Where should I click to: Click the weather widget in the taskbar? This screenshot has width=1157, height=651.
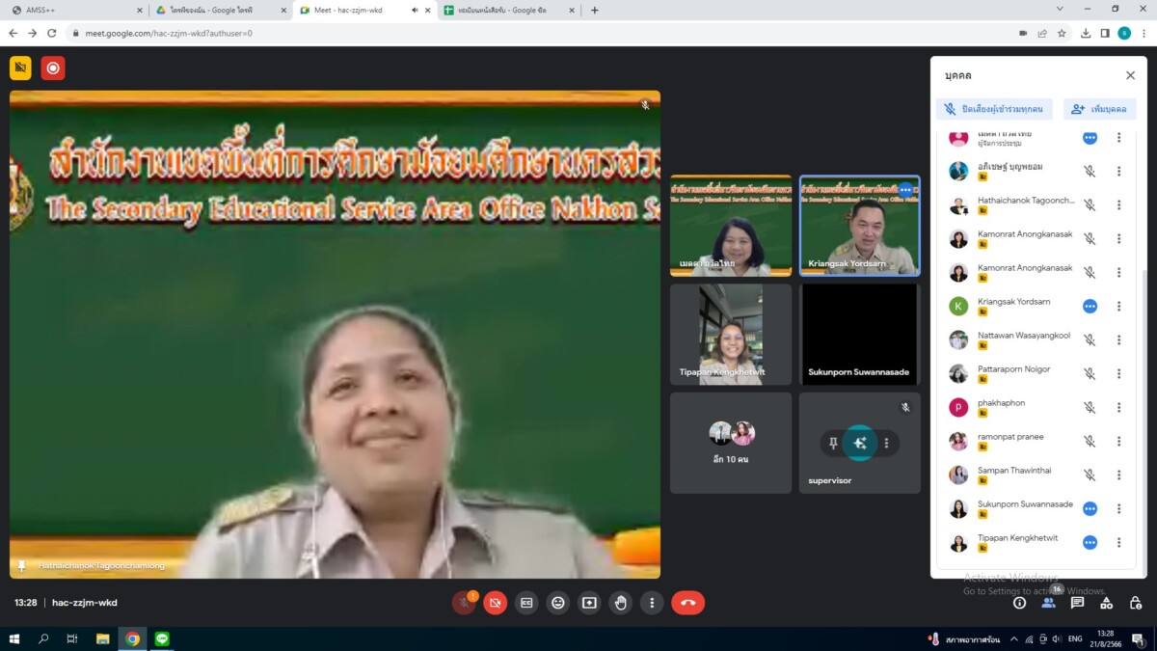click(962, 638)
